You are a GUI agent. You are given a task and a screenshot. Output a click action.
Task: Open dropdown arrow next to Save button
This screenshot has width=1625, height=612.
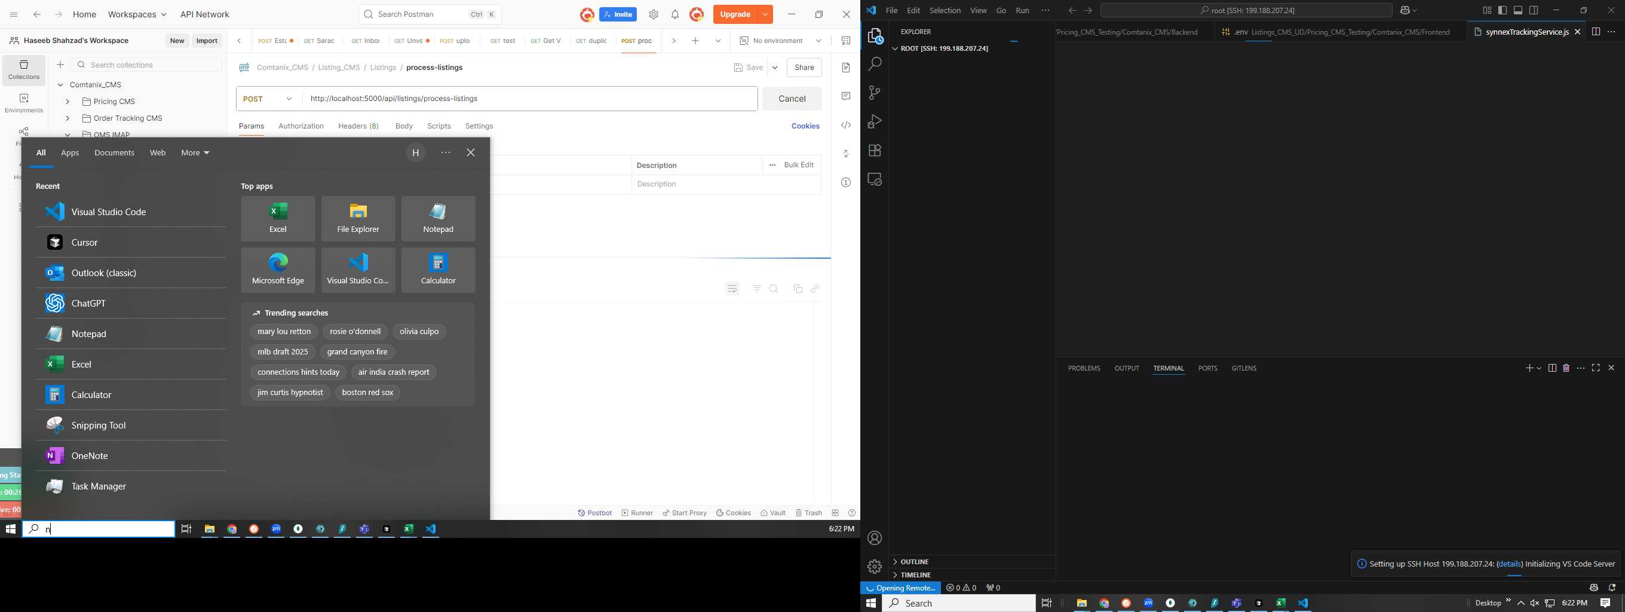pos(775,68)
